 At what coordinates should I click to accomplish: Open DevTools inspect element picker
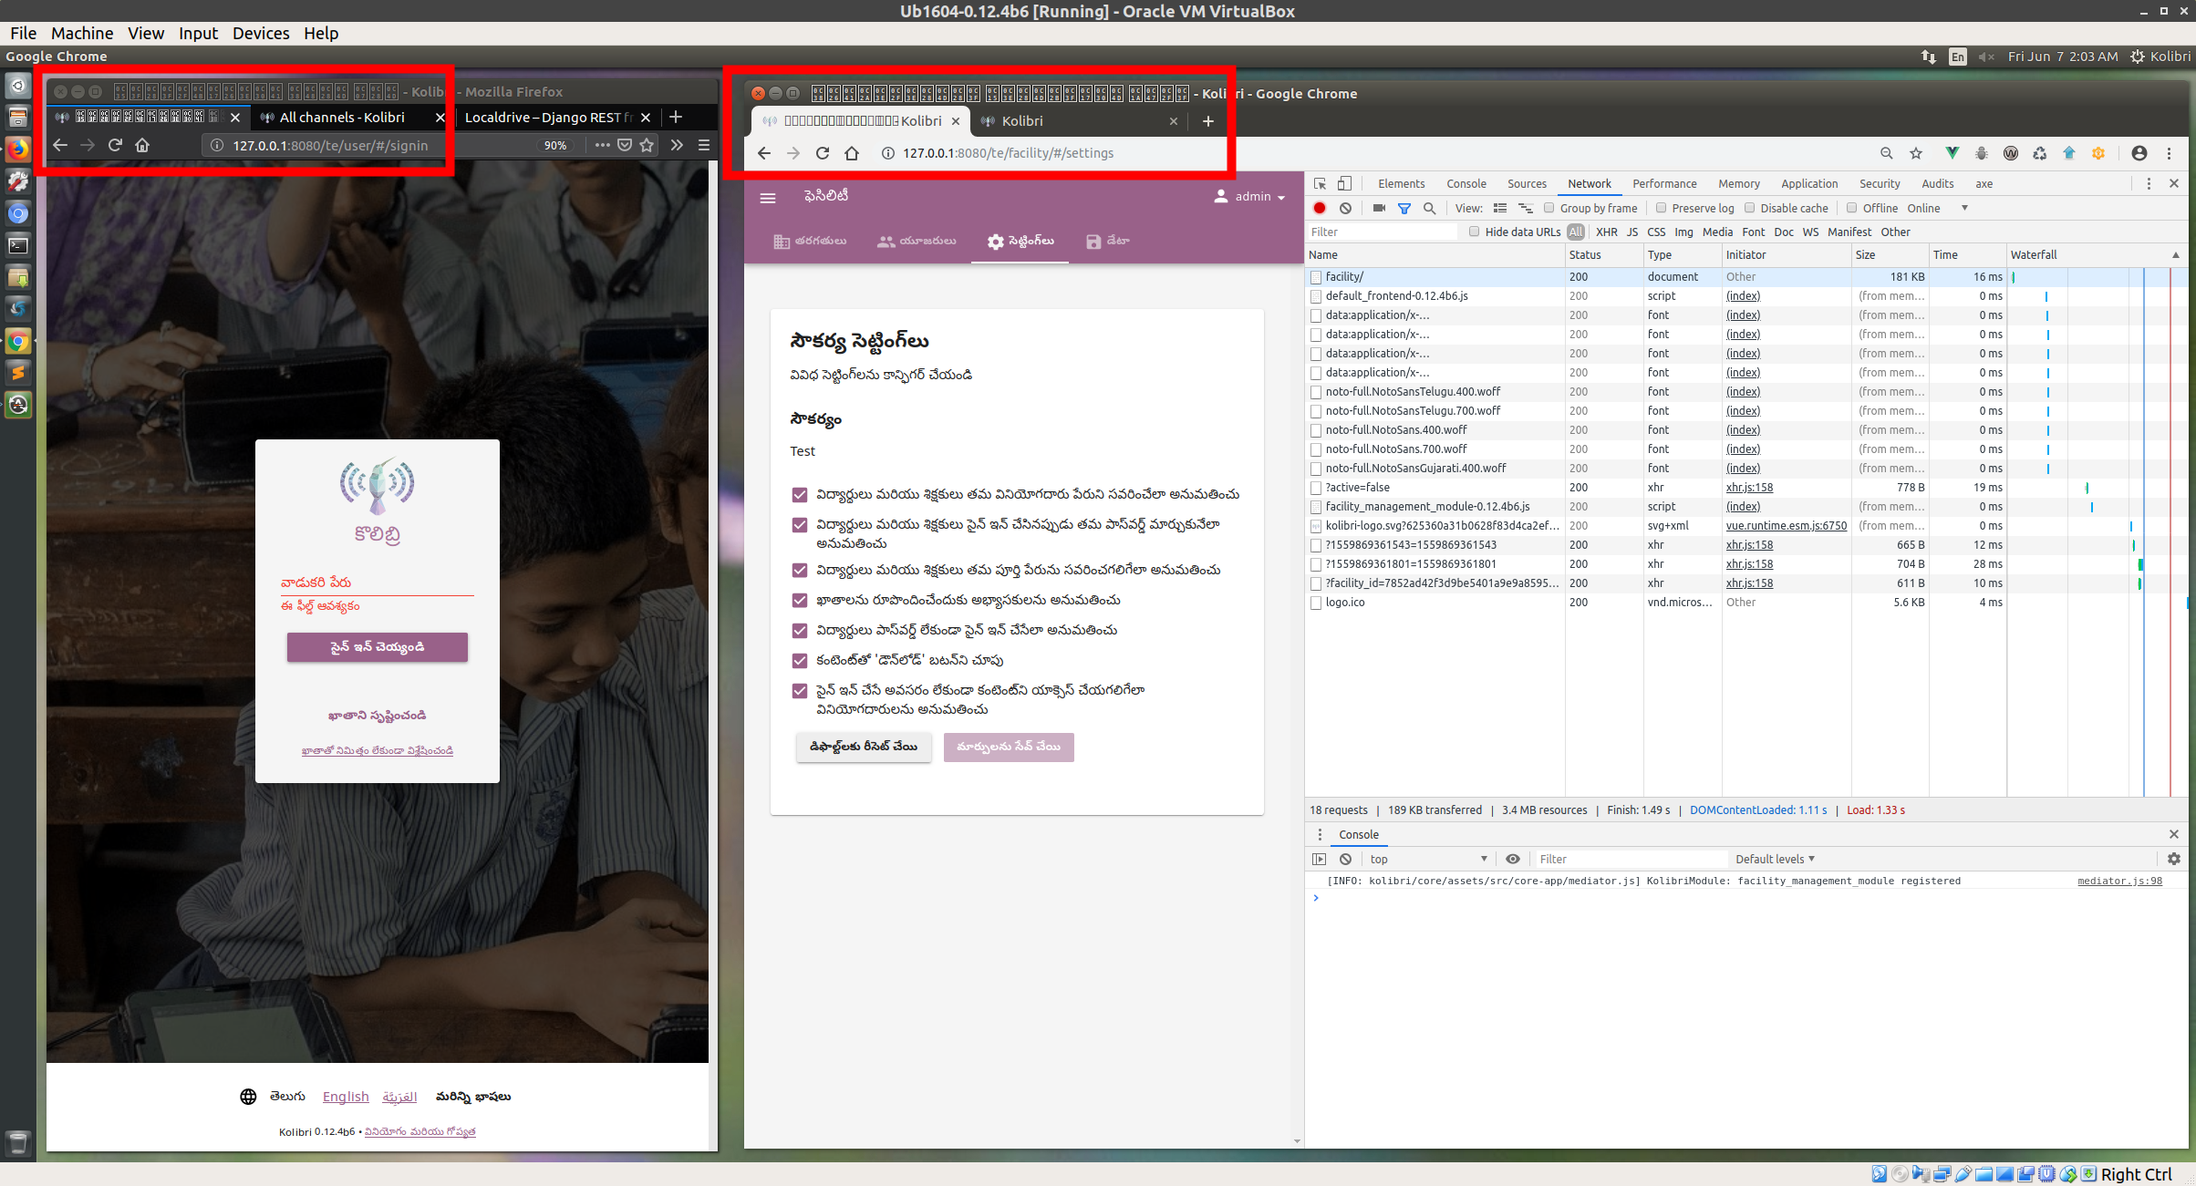point(1320,183)
